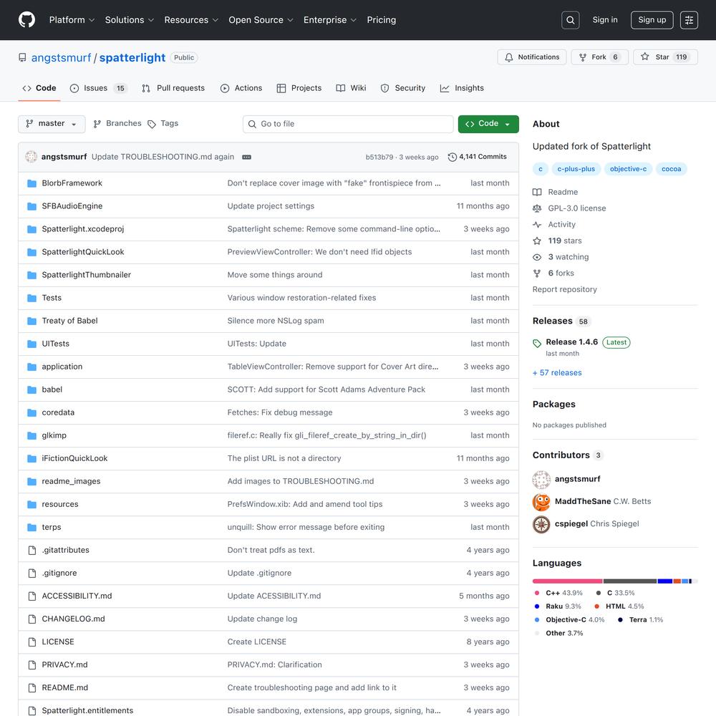
Task: Click the cspiegel contributor avatar
Action: coord(541,524)
